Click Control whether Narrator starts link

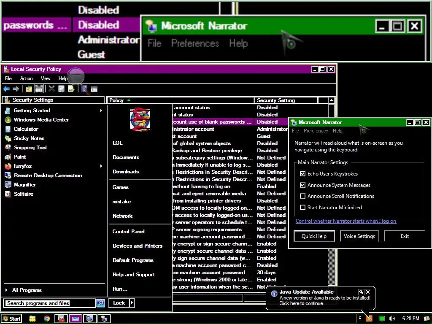346,221
